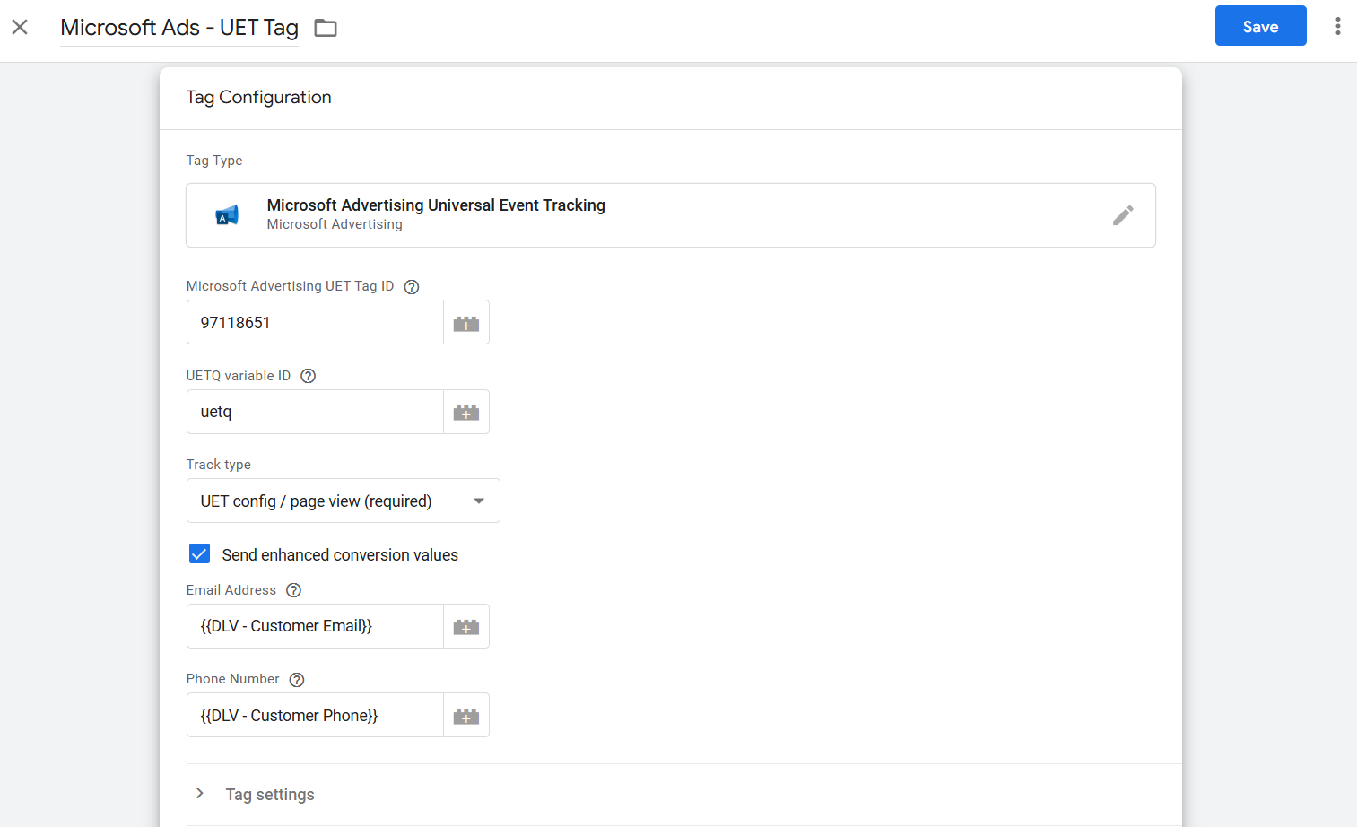Click the pencil icon to edit tag type
1357x827 pixels.
point(1122,215)
